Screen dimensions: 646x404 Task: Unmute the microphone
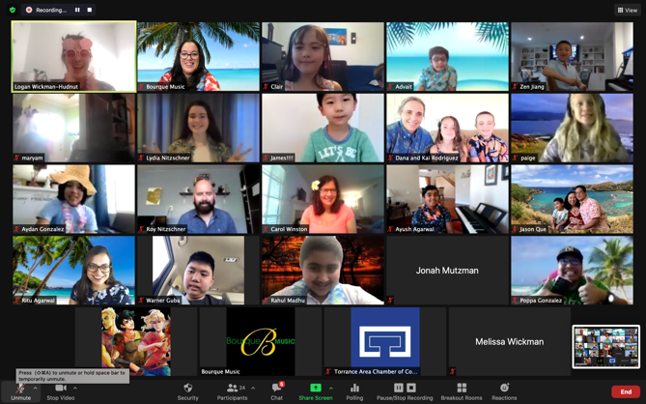pyautogui.click(x=19, y=390)
